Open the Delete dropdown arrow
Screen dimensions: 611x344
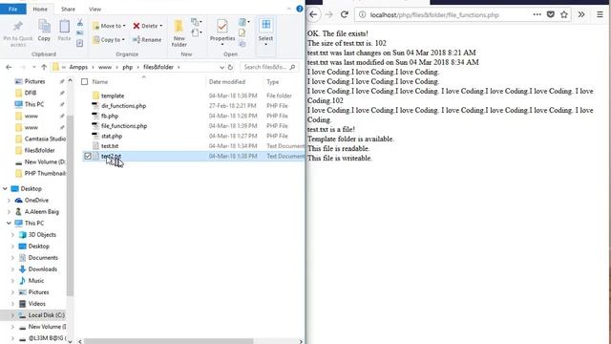[161, 26]
